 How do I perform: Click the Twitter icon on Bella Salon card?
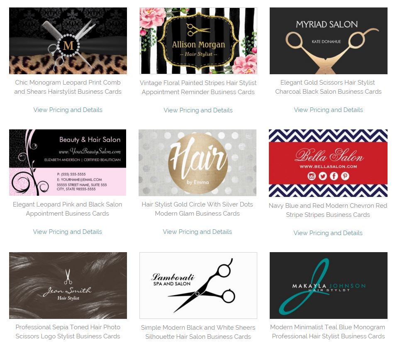tap(323, 176)
